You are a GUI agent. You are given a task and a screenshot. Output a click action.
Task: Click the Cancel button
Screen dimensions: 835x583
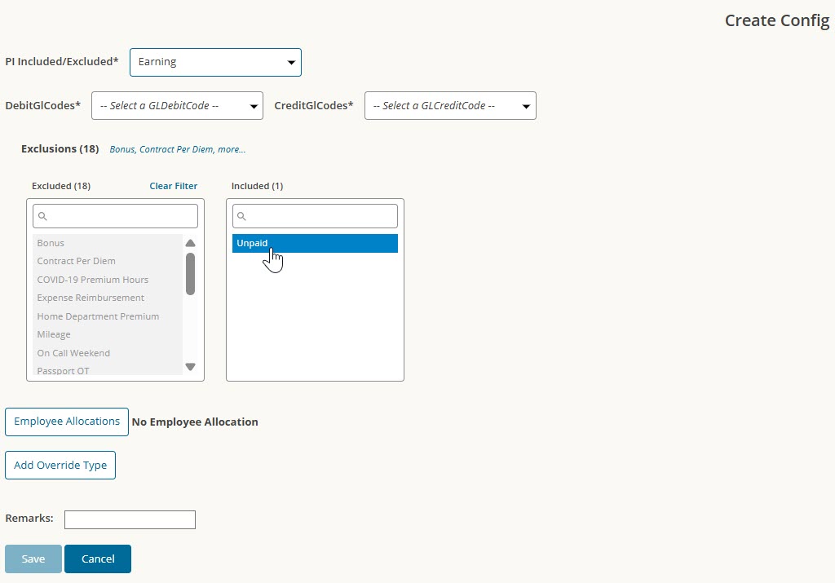[x=98, y=559]
